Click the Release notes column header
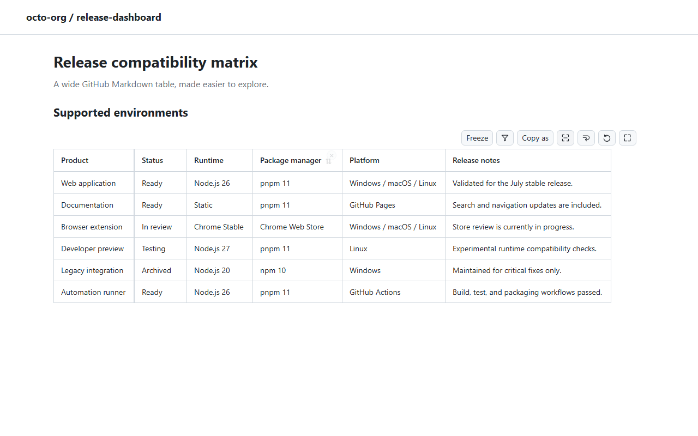The height and width of the screenshot is (436, 698). pos(528,160)
